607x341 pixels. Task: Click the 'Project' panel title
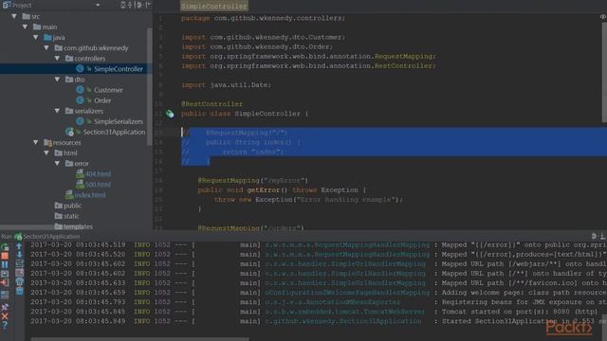pyautogui.click(x=22, y=5)
